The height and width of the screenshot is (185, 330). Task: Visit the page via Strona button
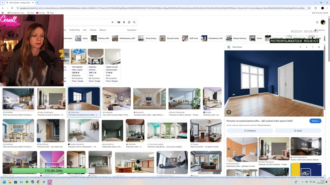click(x=315, y=121)
